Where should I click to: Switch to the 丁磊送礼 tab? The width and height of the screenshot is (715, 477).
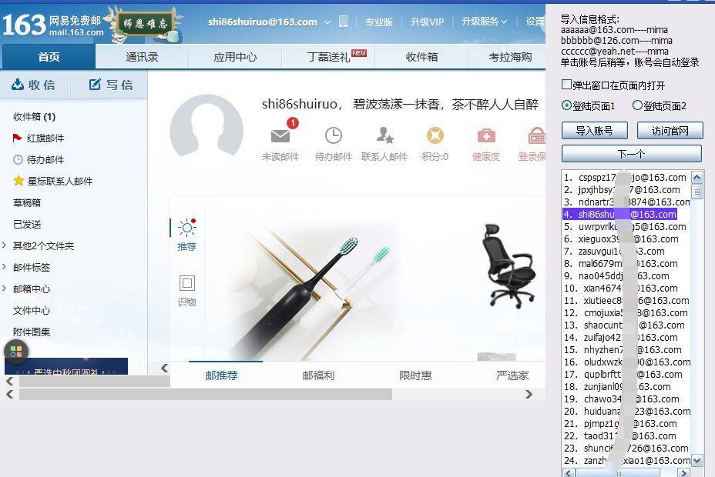[x=328, y=57]
